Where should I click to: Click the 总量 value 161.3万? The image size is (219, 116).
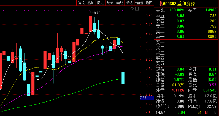[177, 85]
